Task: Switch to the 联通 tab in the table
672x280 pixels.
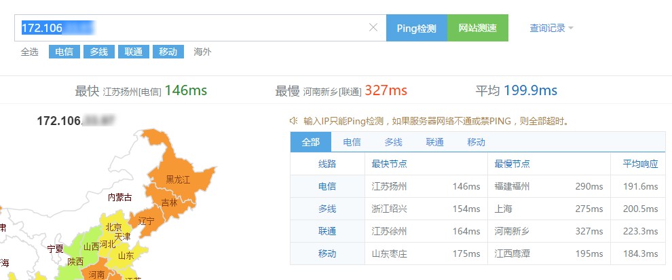Action: 435,142
